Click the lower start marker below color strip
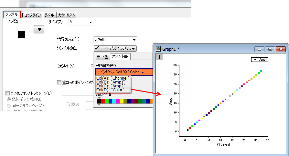This screenshot has width=289, height=156. pyautogui.click(x=99, y=104)
